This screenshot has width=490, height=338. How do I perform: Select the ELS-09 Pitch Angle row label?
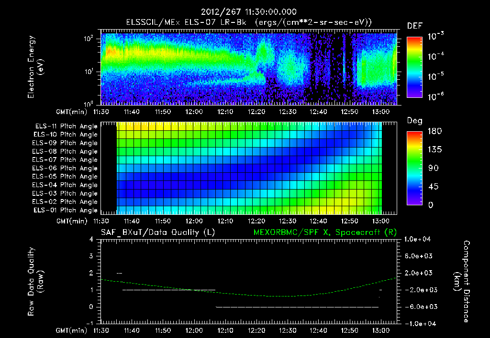[65, 143]
